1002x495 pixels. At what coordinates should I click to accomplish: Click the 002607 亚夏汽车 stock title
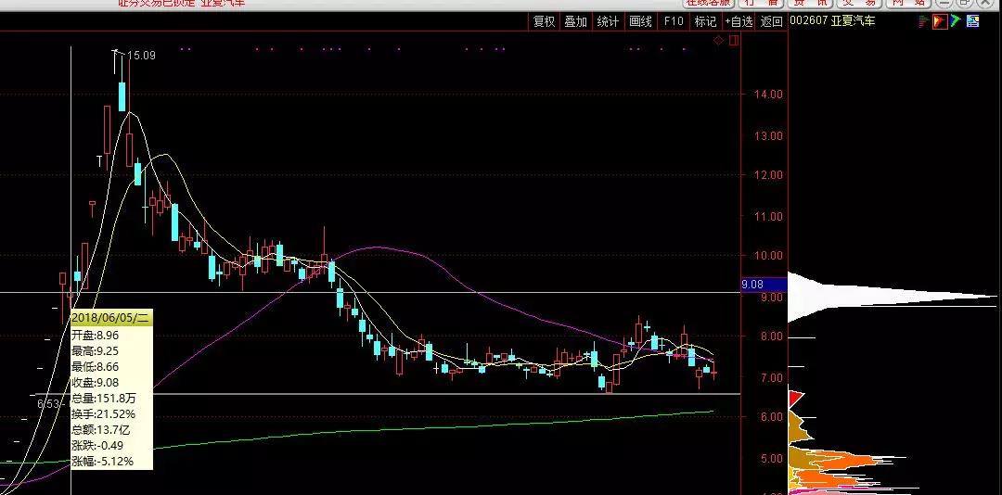(x=832, y=21)
